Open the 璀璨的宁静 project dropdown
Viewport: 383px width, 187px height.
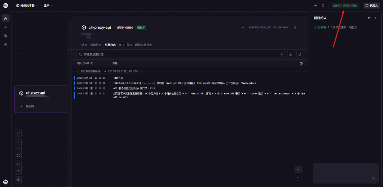click(x=27, y=5)
